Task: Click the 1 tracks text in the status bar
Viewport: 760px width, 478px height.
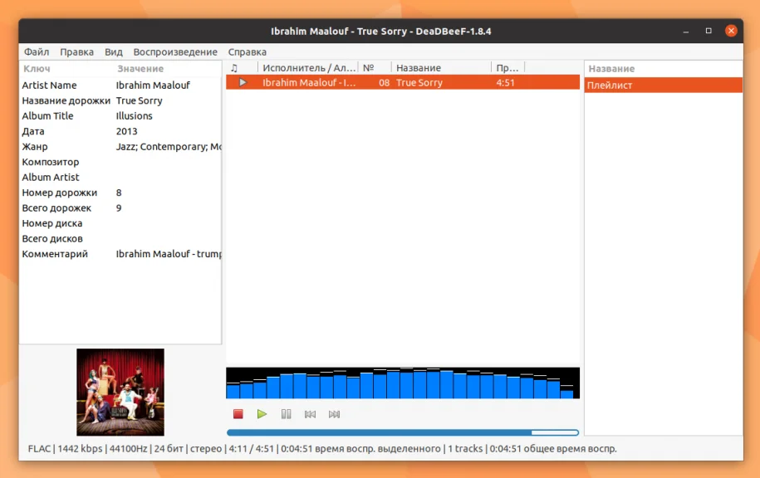Action: pyautogui.click(x=465, y=448)
